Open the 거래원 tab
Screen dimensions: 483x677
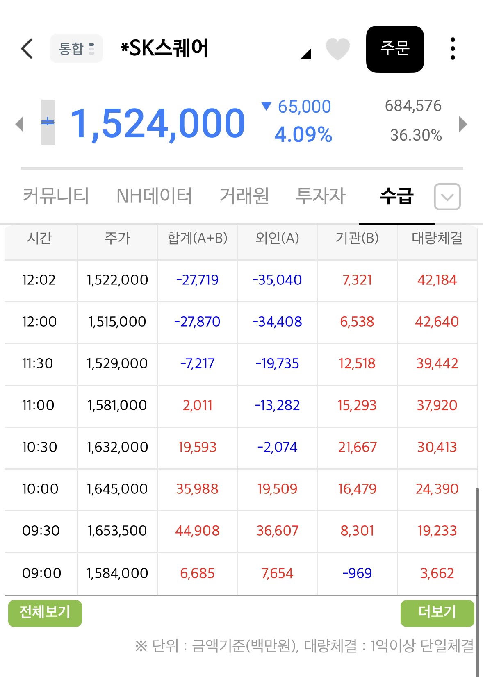pyautogui.click(x=244, y=195)
